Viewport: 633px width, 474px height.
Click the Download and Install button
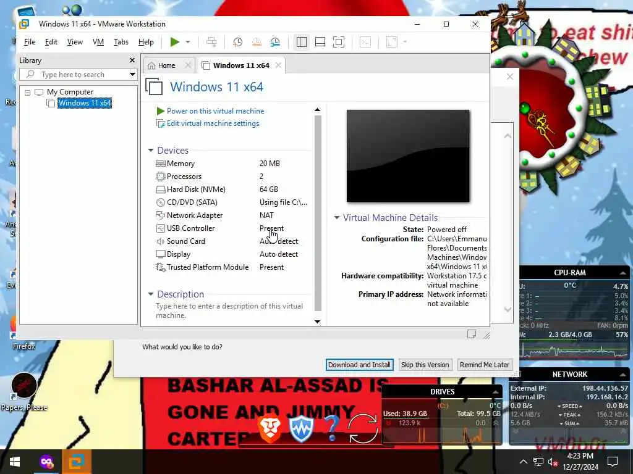[359, 365]
